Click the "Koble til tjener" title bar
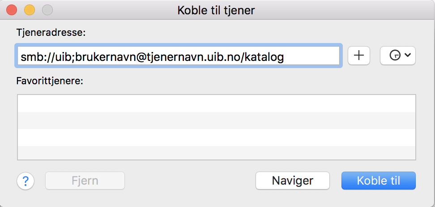The width and height of the screenshot is (435, 207). click(216, 11)
